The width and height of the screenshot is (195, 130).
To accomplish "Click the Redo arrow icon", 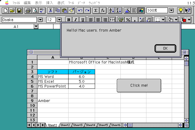I will [x=87, y=11].
